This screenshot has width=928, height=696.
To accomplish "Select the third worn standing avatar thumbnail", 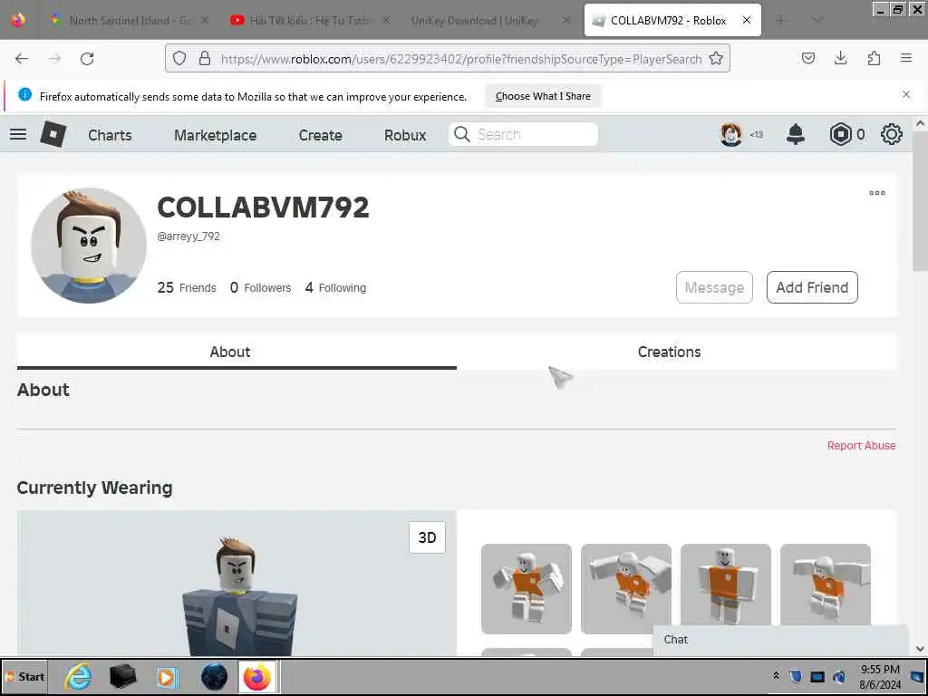I will [726, 585].
